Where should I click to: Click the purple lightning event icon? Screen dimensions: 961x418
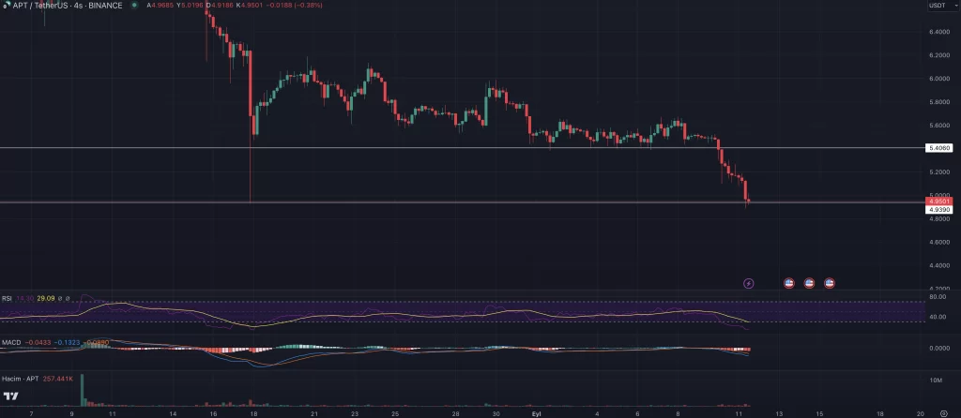point(749,282)
